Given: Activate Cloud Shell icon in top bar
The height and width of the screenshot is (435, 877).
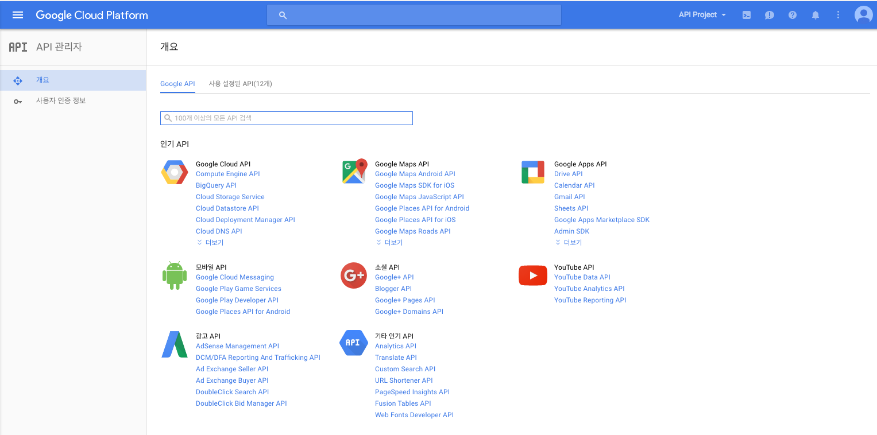Looking at the screenshot, I should 747,15.
